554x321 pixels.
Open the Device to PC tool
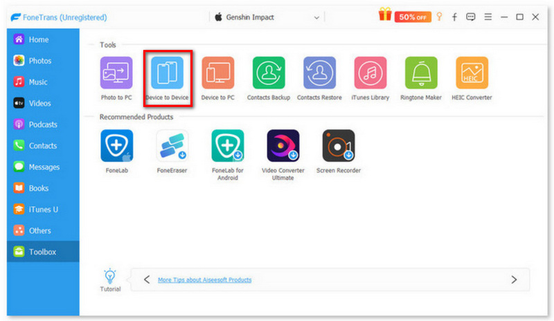click(x=217, y=73)
